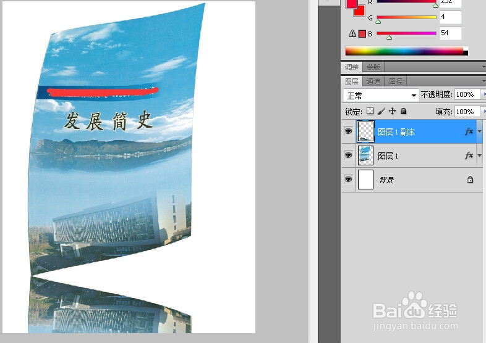
Task: Select the layer named 背景
Action: 412,180
